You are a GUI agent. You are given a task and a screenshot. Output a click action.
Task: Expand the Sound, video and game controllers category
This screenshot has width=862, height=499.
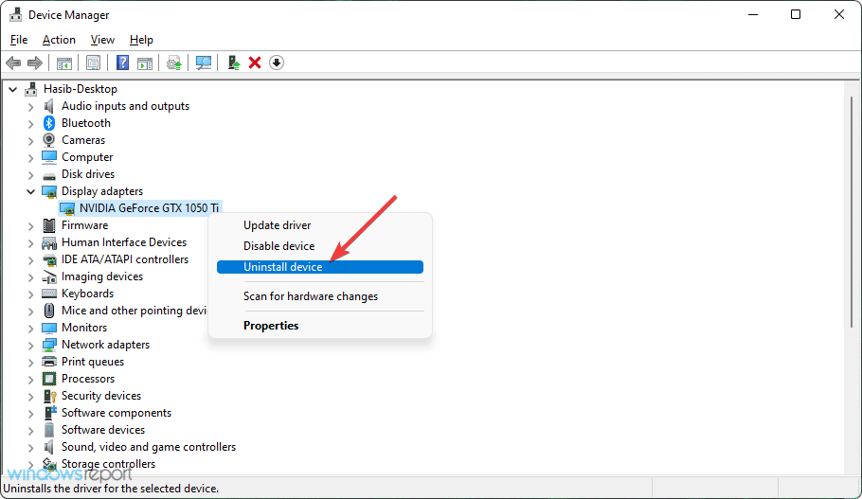tap(30, 447)
